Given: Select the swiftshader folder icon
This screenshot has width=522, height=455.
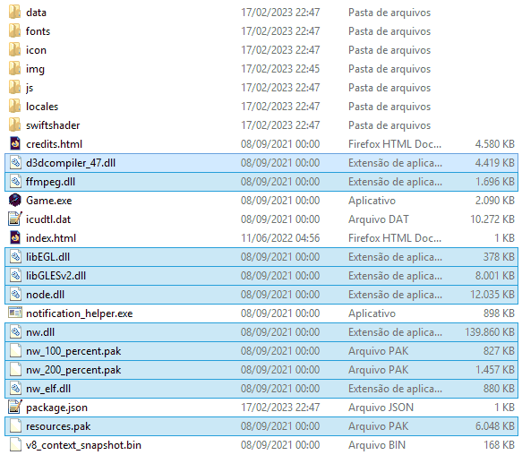Looking at the screenshot, I should pyautogui.click(x=15, y=125).
